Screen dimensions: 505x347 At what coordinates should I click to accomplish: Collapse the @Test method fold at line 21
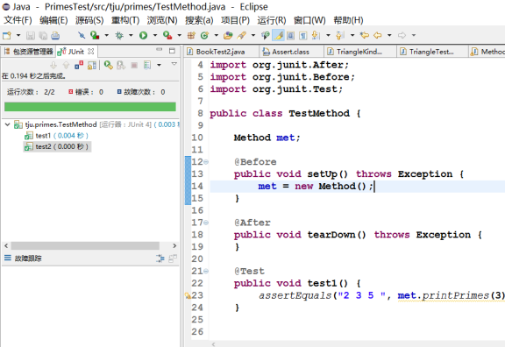(206, 271)
